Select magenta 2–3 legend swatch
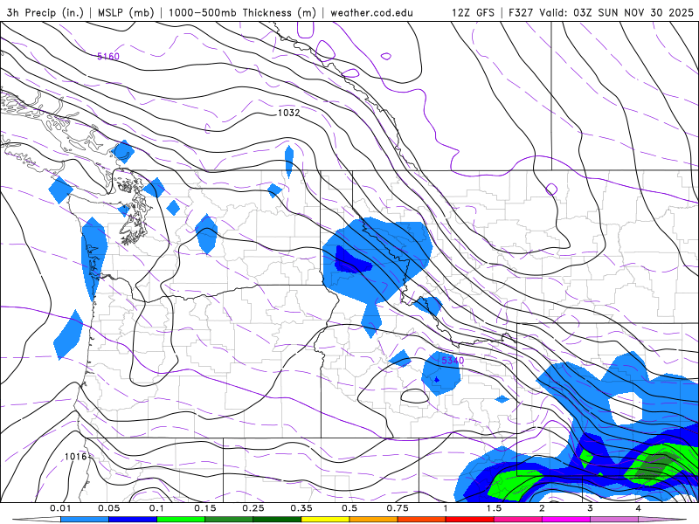This screenshot has height=524, width=699. point(566,520)
